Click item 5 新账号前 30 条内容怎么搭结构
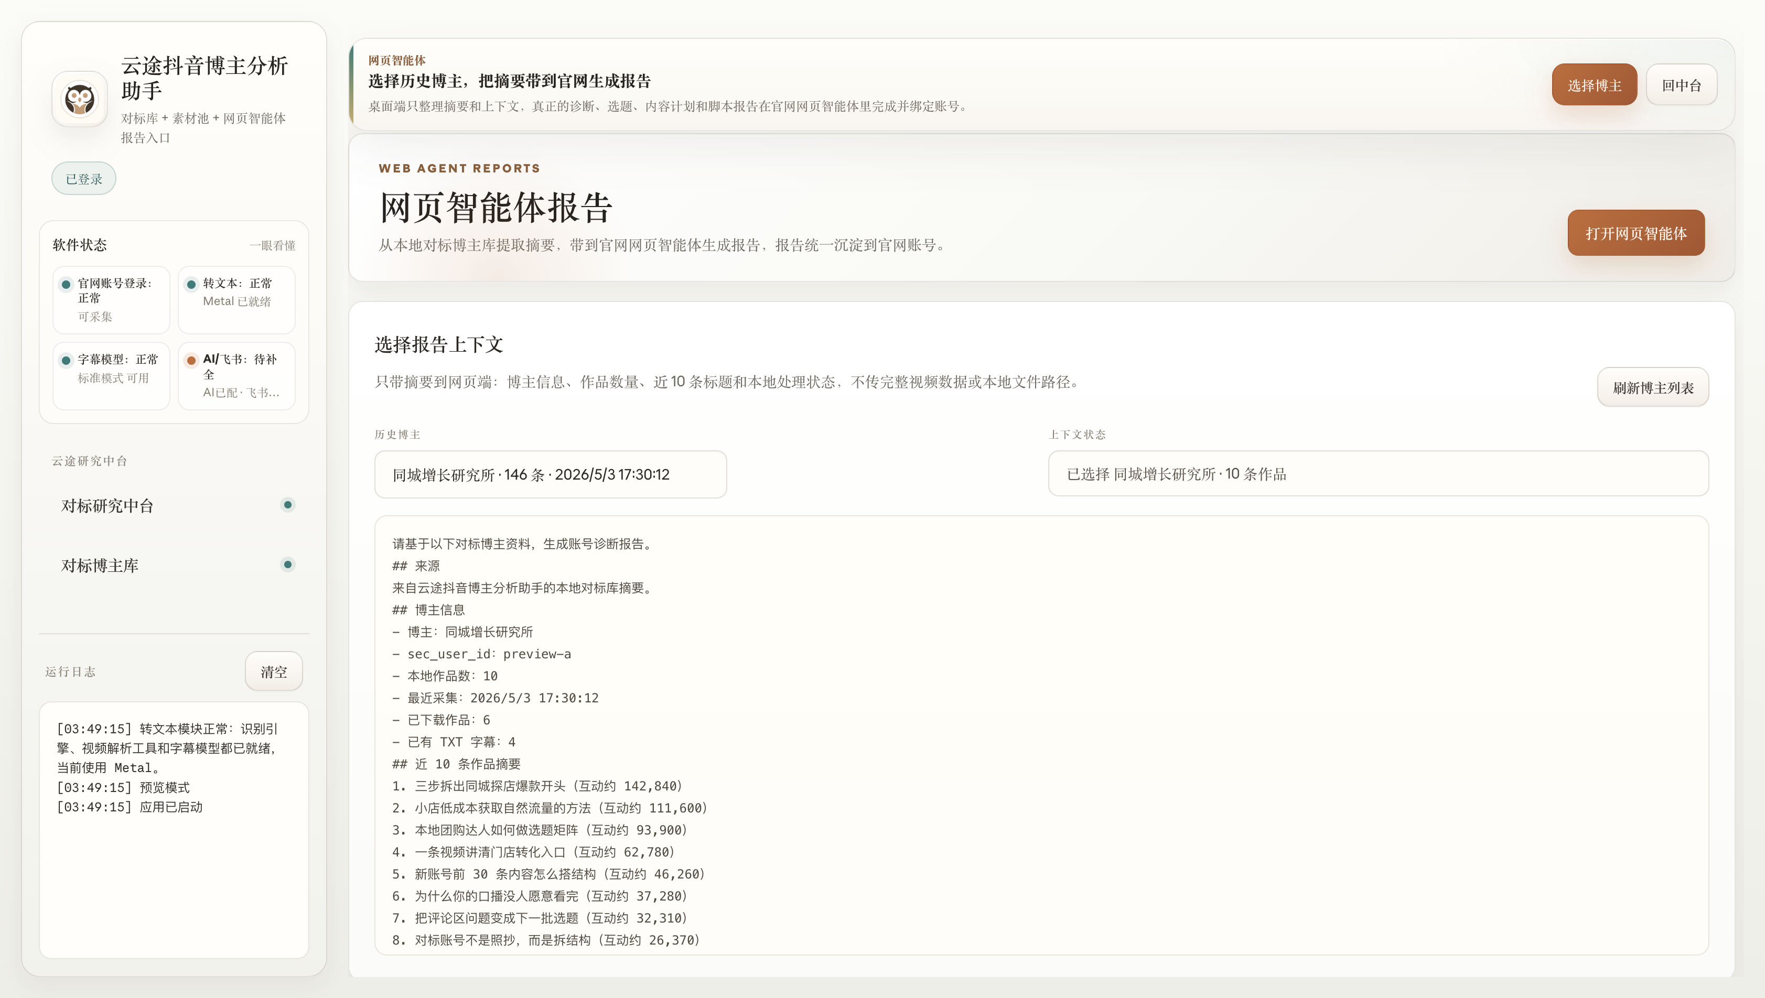The image size is (1765, 998). point(548,874)
